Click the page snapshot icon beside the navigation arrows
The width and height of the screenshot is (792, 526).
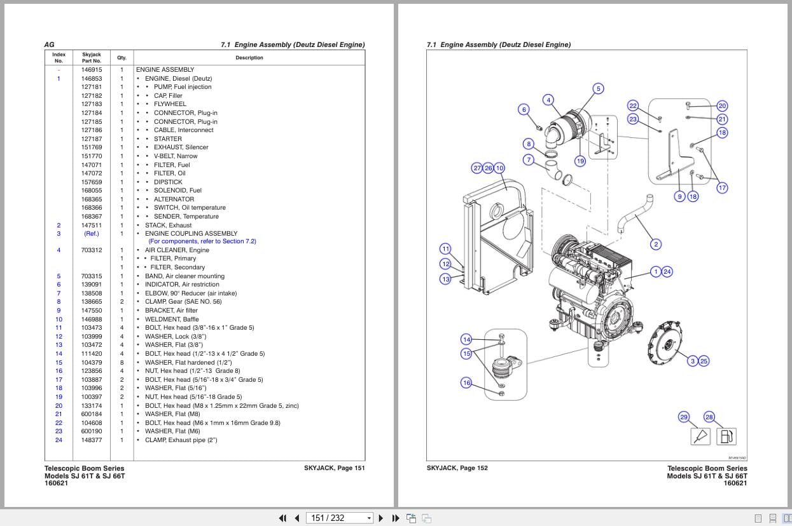[x=412, y=518]
